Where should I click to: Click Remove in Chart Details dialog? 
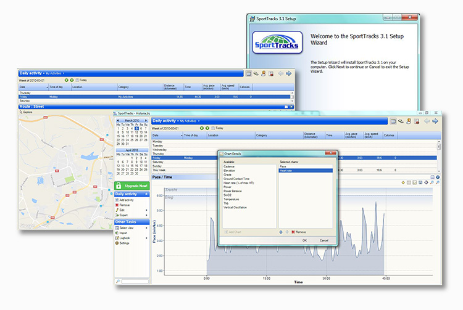pos(299,232)
